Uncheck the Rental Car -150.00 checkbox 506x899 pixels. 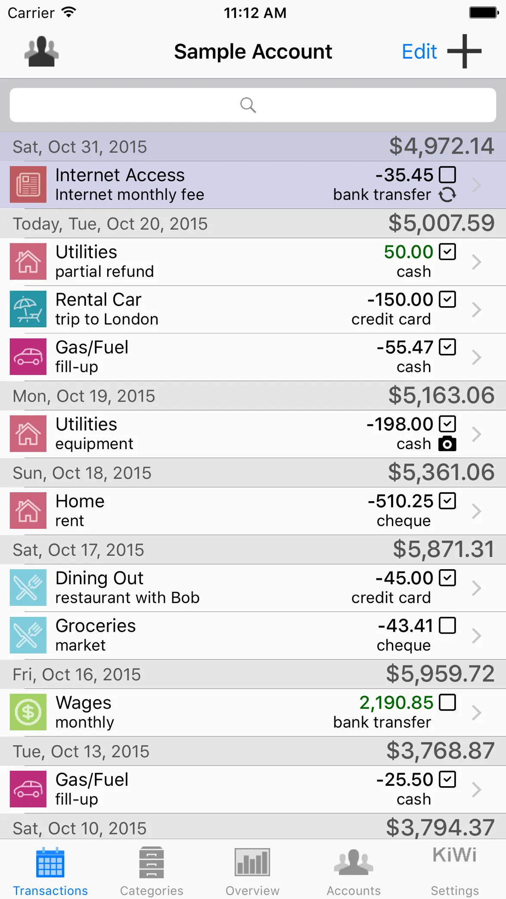pos(447,299)
